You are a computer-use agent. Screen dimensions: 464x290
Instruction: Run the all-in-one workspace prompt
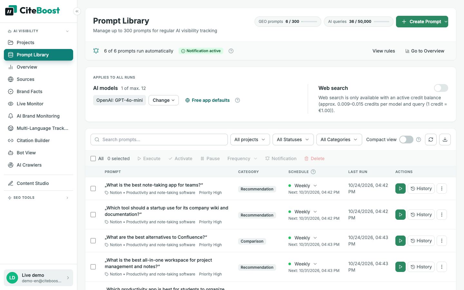point(401,267)
